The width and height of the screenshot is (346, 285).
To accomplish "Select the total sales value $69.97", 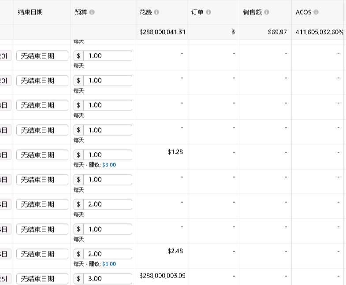I will [277, 32].
